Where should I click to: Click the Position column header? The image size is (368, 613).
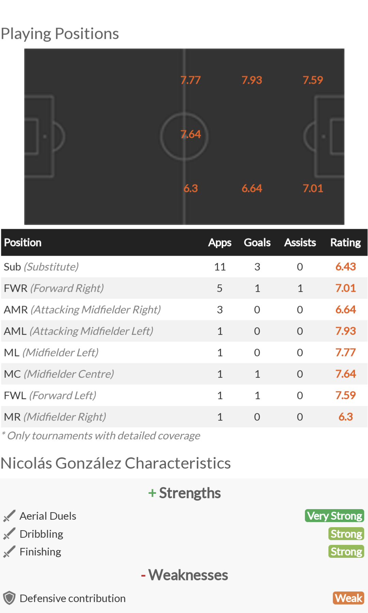coord(23,242)
